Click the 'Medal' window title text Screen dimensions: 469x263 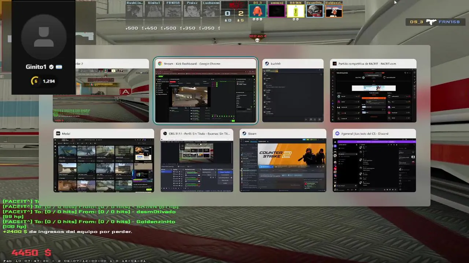[x=66, y=134]
